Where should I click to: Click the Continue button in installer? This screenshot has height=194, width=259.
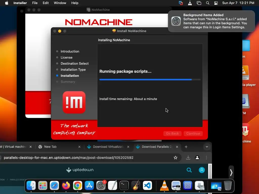point(193,133)
